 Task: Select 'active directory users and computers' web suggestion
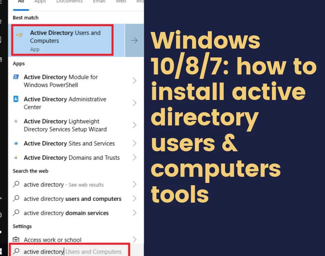pos(72,199)
